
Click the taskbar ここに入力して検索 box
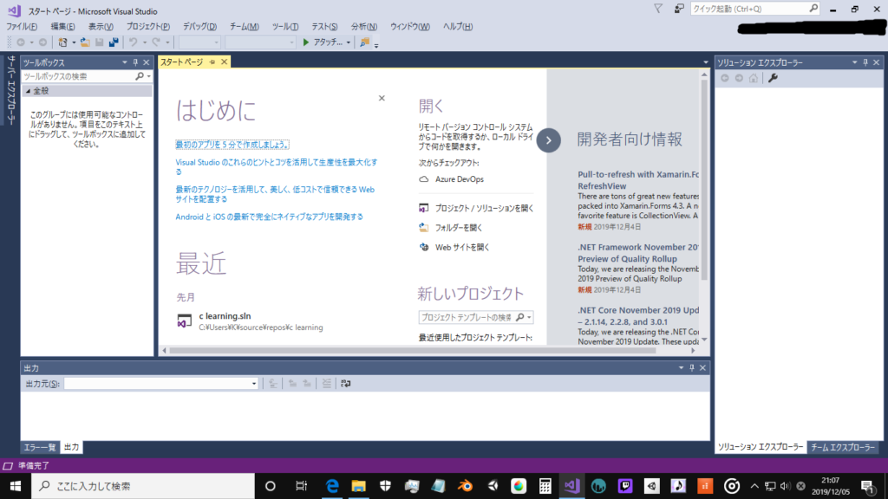pyautogui.click(x=143, y=486)
